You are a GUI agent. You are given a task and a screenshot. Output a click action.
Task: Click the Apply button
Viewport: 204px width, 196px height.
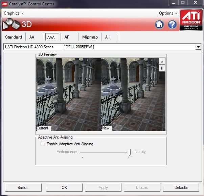click(x=103, y=188)
